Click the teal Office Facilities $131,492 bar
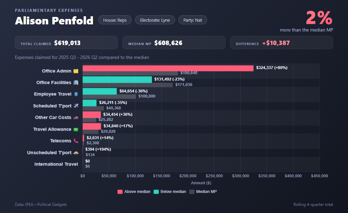Viewport: 348px width, 213px height. coord(117,80)
